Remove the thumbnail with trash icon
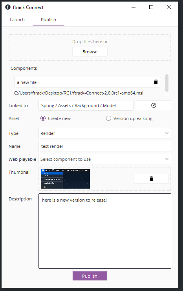Image resolution: width=183 pixels, height=291 pixels. tap(151, 178)
